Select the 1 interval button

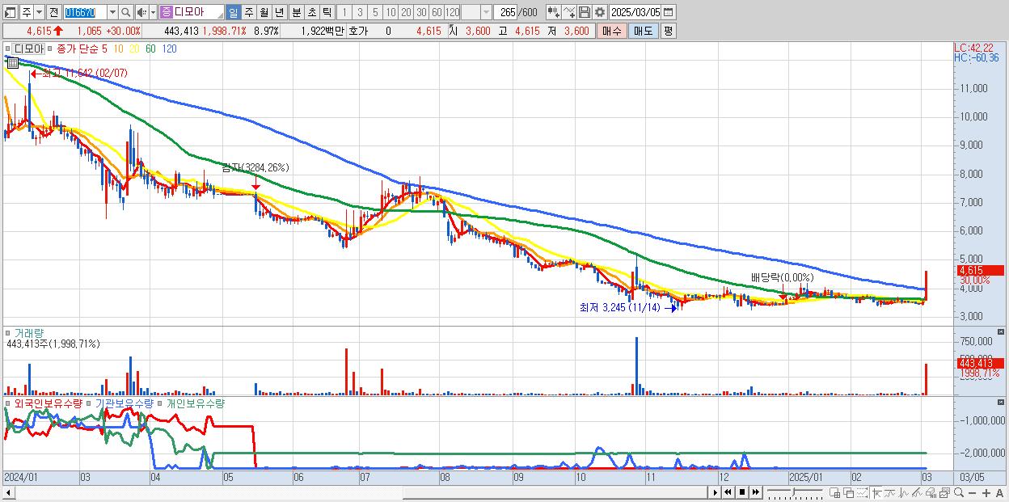coord(344,12)
